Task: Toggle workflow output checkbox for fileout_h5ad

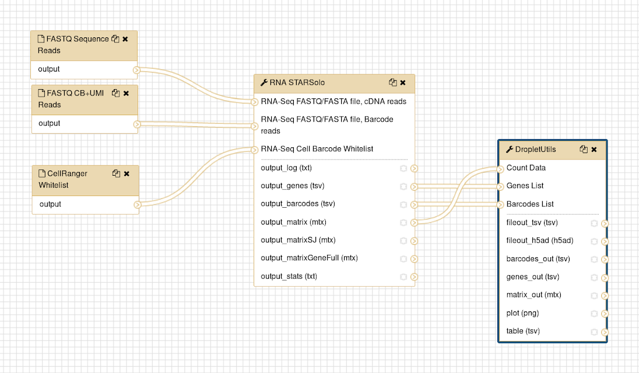Action: (594, 241)
